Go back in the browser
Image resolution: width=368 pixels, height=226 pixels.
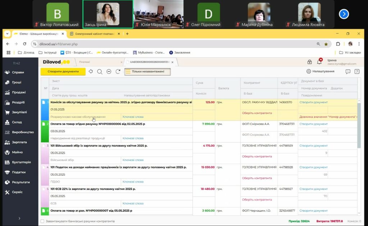8,44
